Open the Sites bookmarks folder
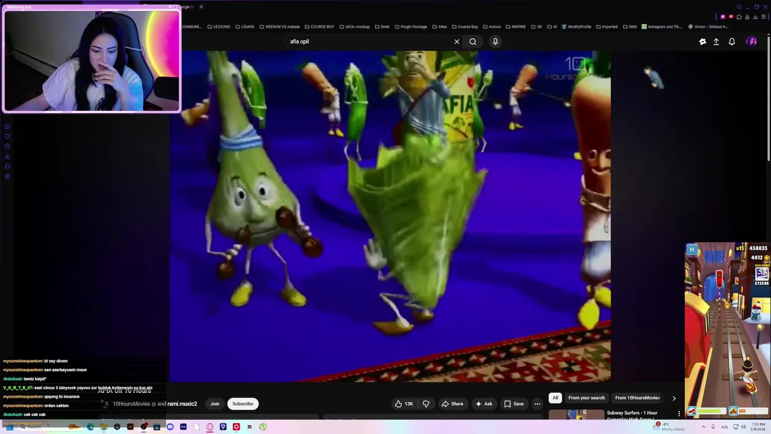Image resolution: width=771 pixels, height=434 pixels. pyautogui.click(x=439, y=27)
